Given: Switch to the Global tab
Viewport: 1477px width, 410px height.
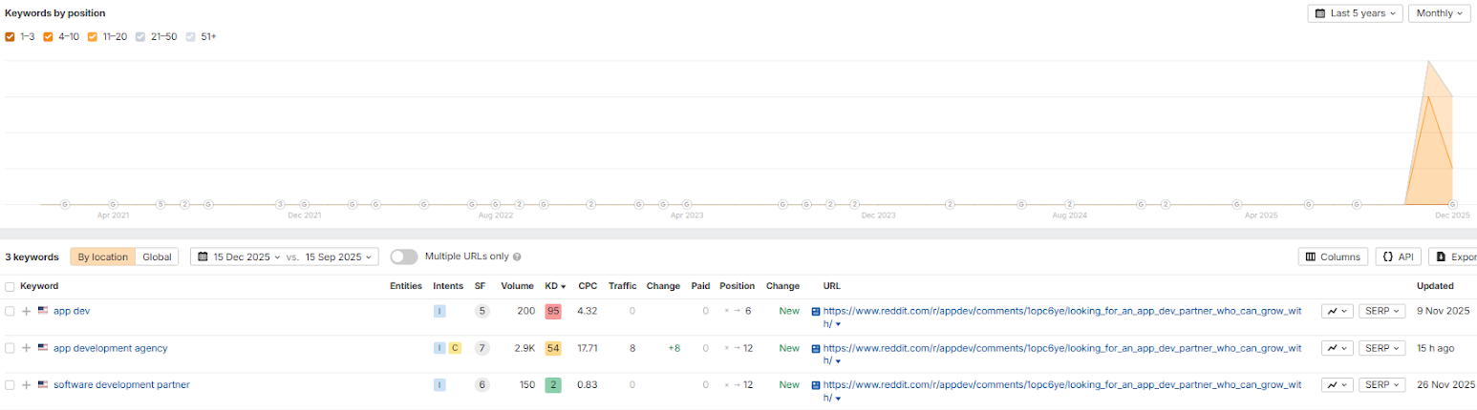Looking at the screenshot, I should tap(157, 256).
